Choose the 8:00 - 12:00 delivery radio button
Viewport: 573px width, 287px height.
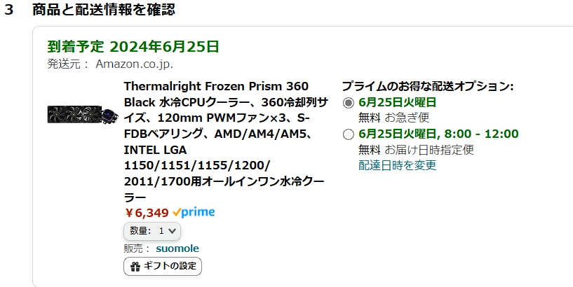click(349, 134)
